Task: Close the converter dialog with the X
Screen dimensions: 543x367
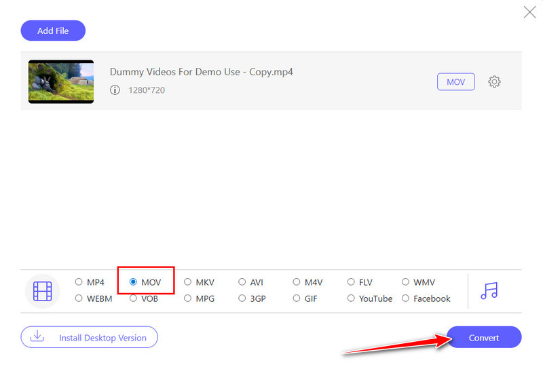Action: 529,12
